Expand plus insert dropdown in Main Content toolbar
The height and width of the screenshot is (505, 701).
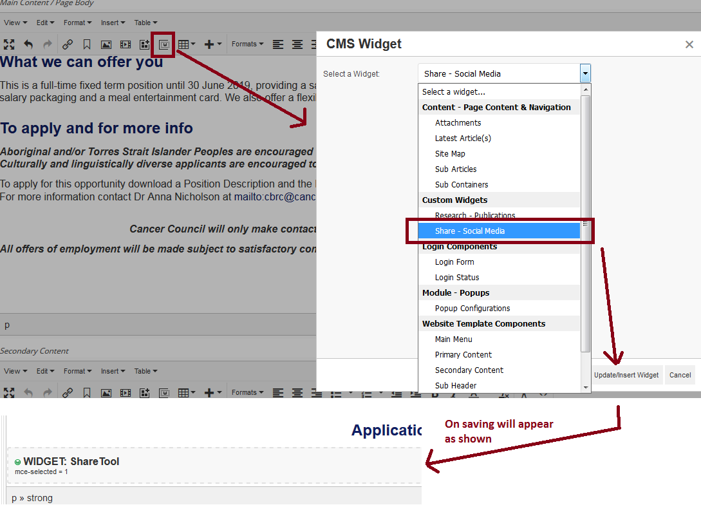point(212,44)
